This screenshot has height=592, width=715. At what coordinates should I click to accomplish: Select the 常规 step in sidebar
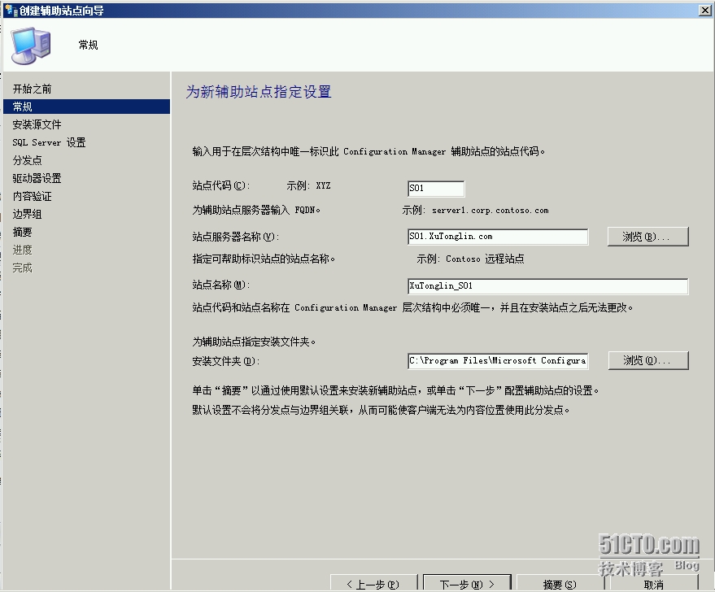(87, 107)
